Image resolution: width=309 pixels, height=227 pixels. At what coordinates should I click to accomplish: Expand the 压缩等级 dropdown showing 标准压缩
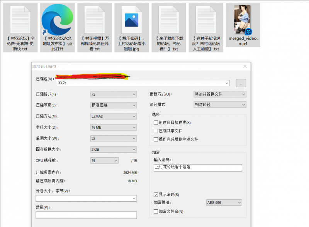pyautogui.click(x=113, y=105)
